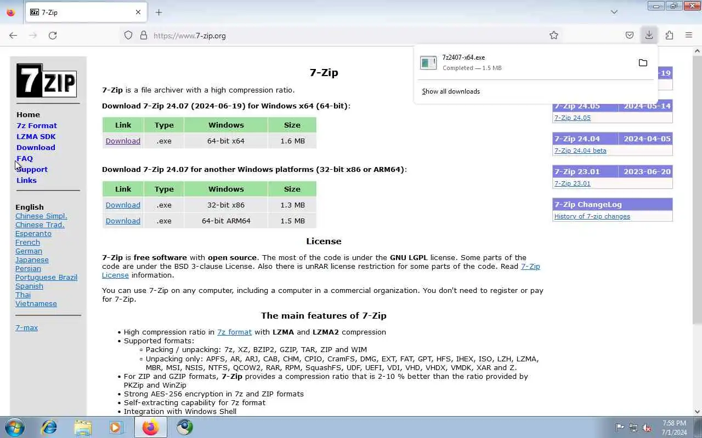The height and width of the screenshot is (438, 702).
Task: Switch language to Japanese
Action: pyautogui.click(x=32, y=260)
